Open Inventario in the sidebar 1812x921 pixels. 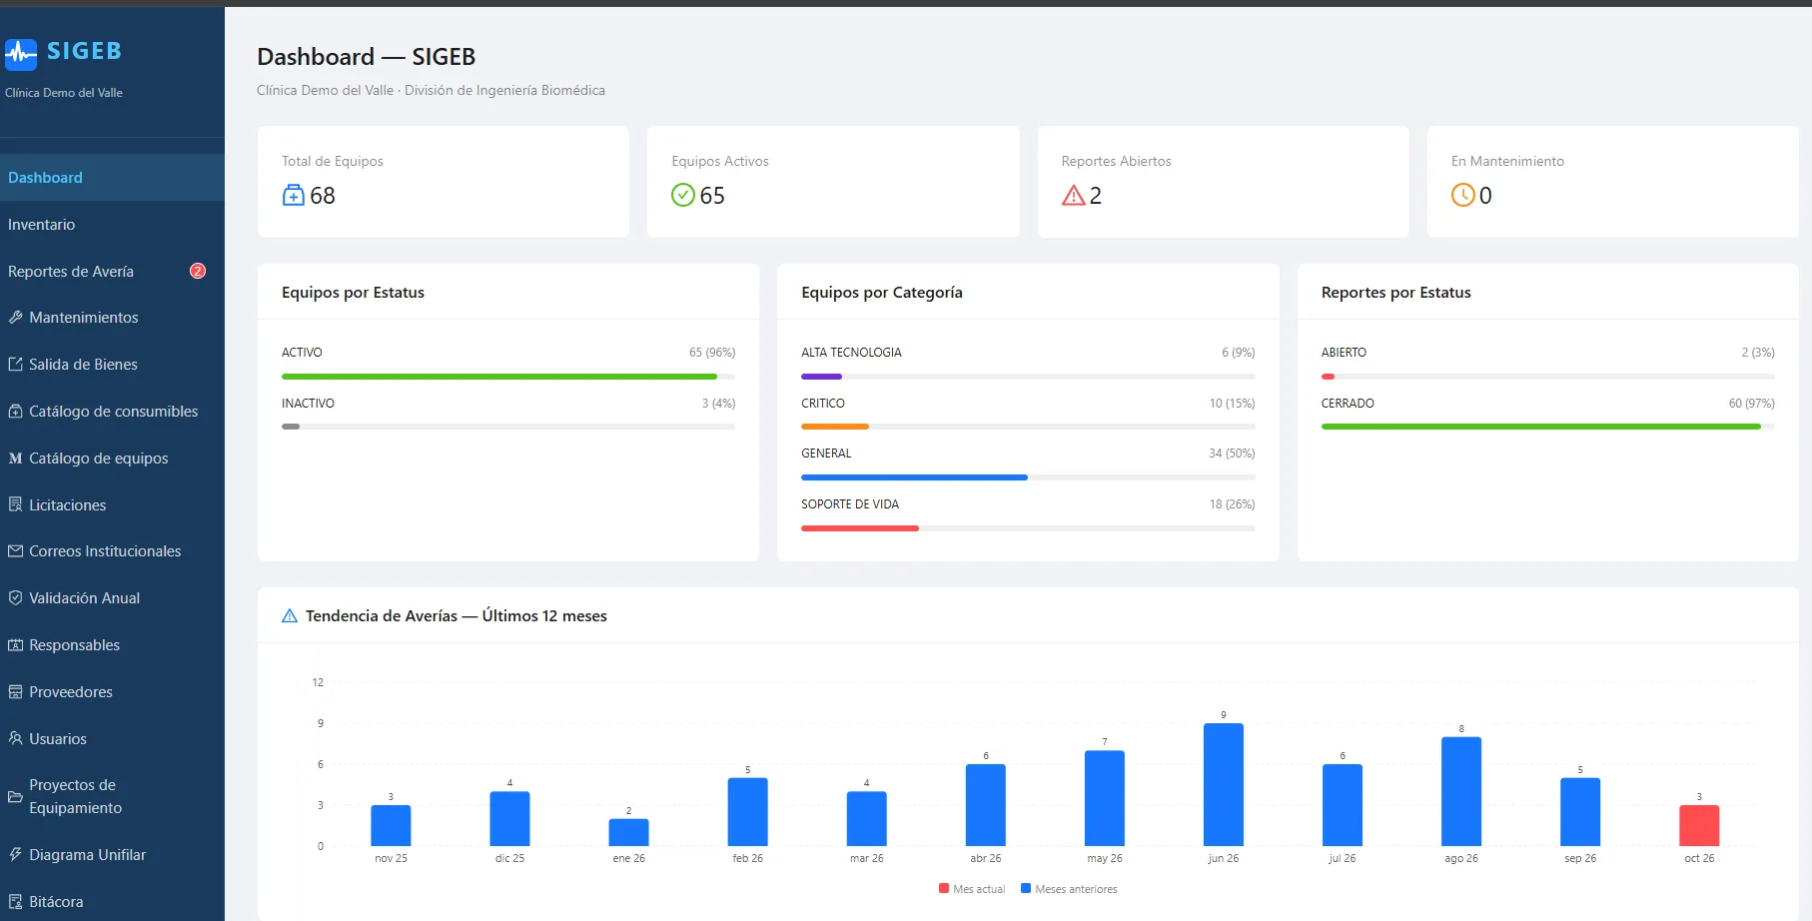(x=112, y=225)
